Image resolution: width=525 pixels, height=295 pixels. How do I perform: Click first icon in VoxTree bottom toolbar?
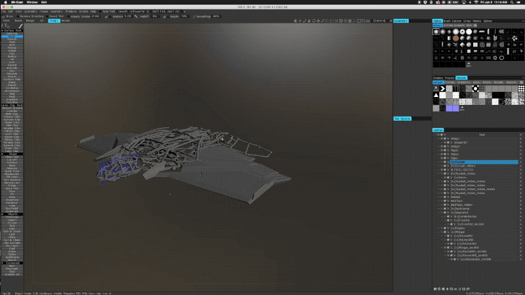435,289
